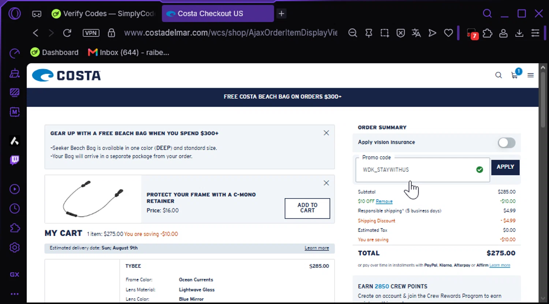The image size is (549, 304).
Task: Click the play arrow icon in address bar
Action: tap(432, 33)
